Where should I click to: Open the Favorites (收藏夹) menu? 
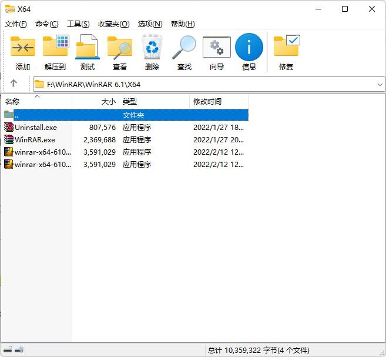(x=114, y=24)
